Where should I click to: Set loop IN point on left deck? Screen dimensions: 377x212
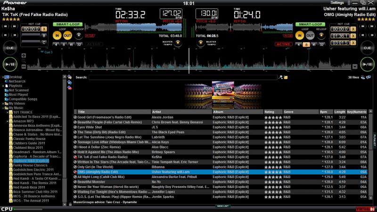tap(57, 35)
